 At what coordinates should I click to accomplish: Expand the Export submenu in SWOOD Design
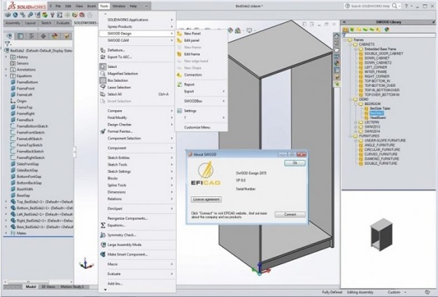pos(201,92)
